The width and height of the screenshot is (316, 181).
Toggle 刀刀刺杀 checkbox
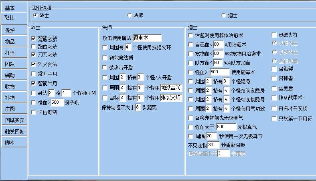pyautogui.click(x=33, y=54)
